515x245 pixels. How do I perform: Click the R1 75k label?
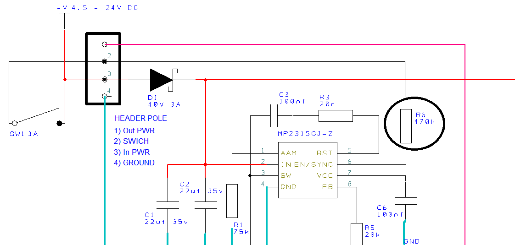[241, 229]
